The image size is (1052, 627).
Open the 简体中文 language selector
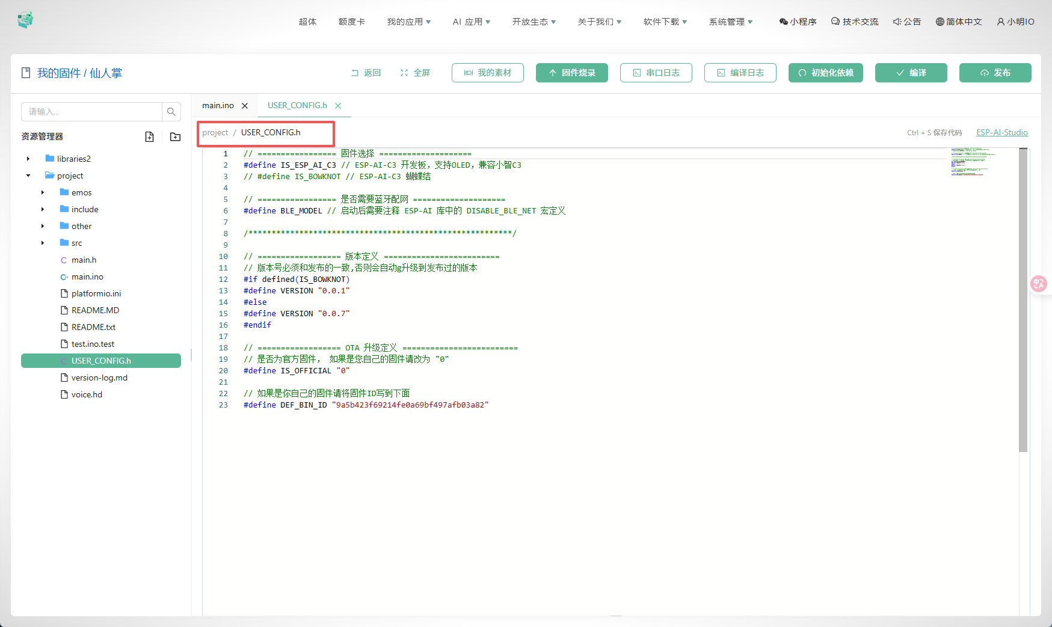(959, 22)
